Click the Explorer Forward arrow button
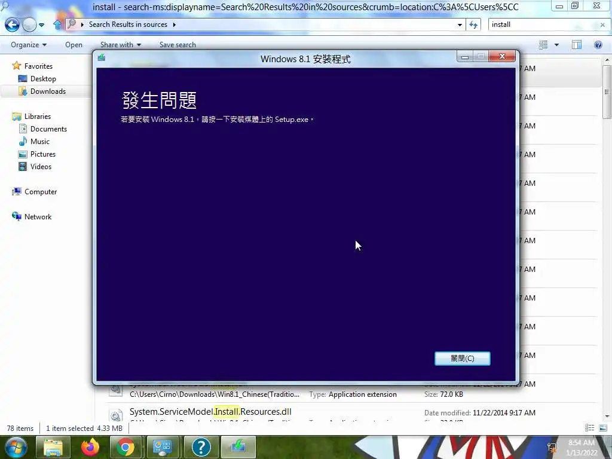This screenshot has height=459, width=612. pyautogui.click(x=29, y=25)
